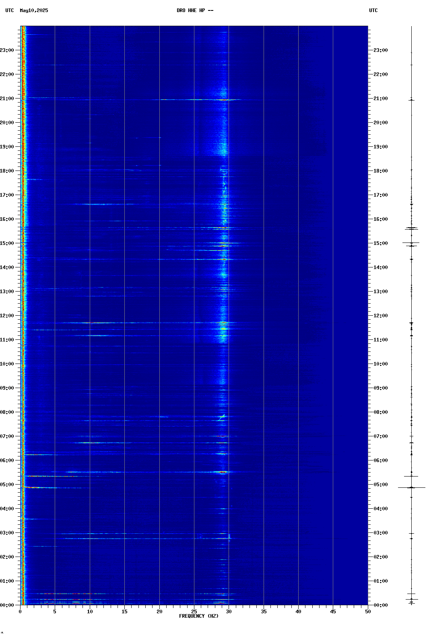Click 02:00 on the right time axis
The width and height of the screenshot is (429, 637).
point(381,557)
